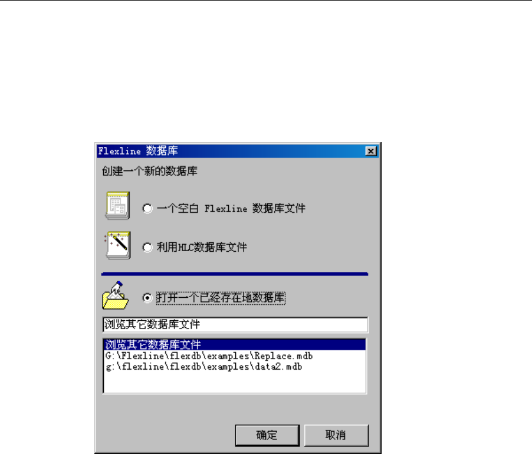532x454 pixels.
Task: Click the HLC wizard wand icon
Action: pos(117,245)
